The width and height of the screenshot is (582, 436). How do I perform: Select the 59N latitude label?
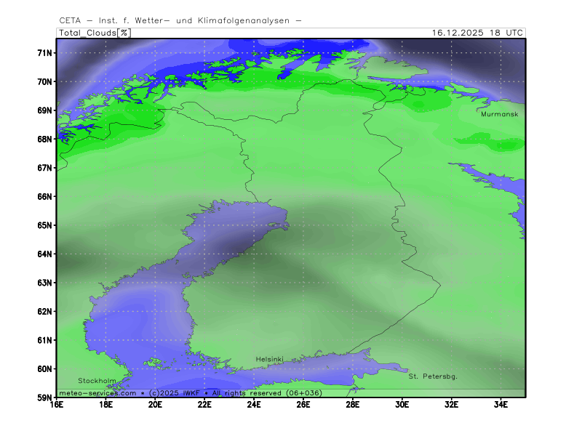[45, 397]
